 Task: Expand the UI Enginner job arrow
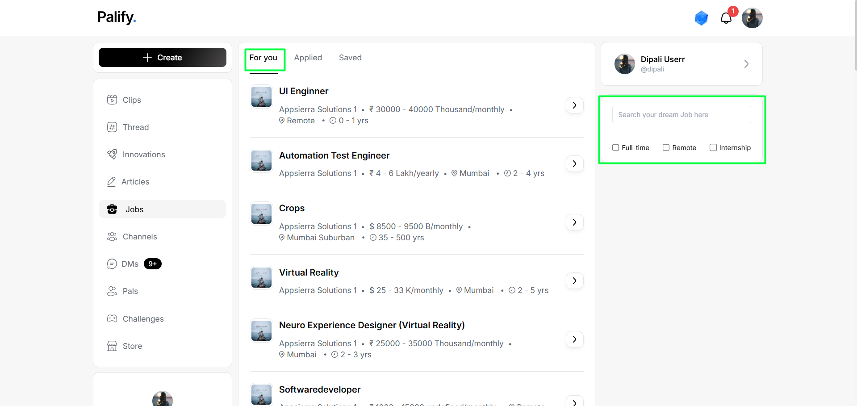coord(575,105)
